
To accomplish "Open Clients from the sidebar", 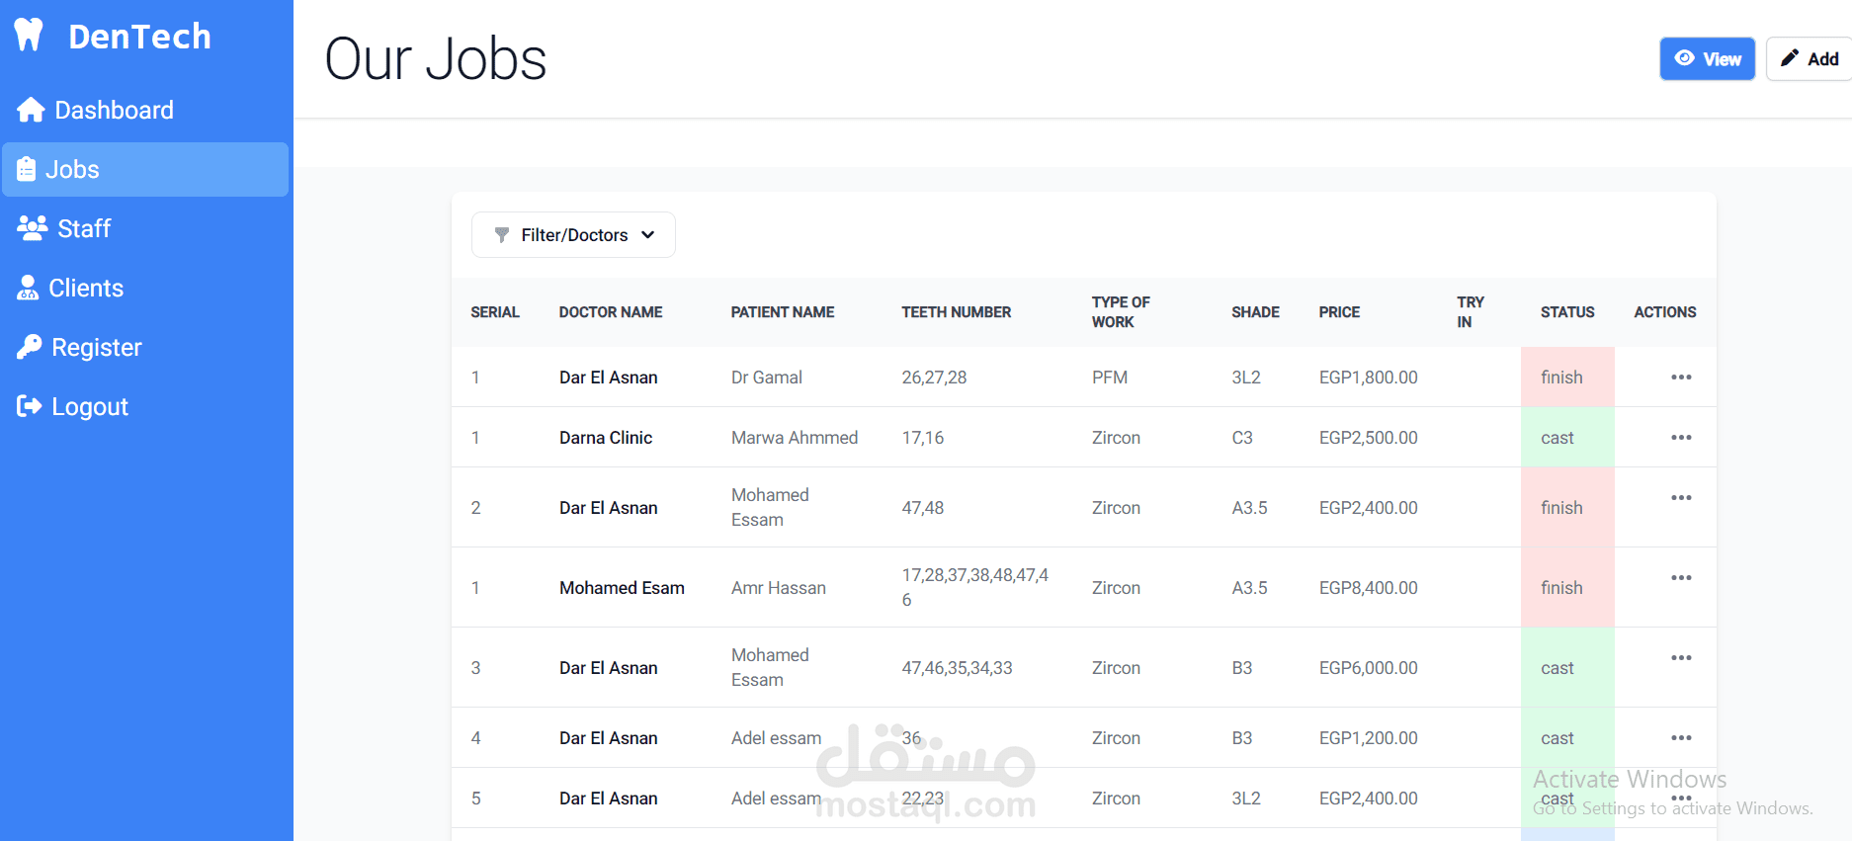I will tap(145, 288).
